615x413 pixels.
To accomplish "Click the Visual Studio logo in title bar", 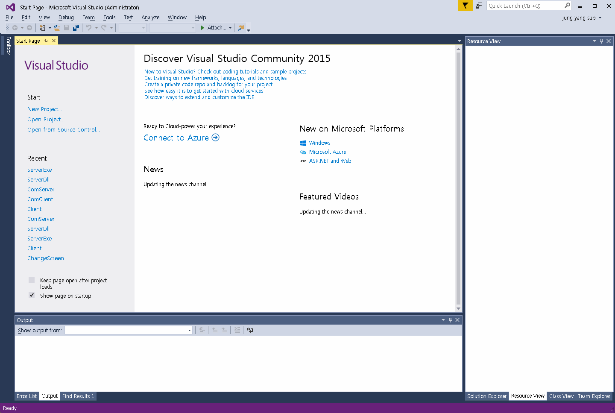I will tap(10, 7).
